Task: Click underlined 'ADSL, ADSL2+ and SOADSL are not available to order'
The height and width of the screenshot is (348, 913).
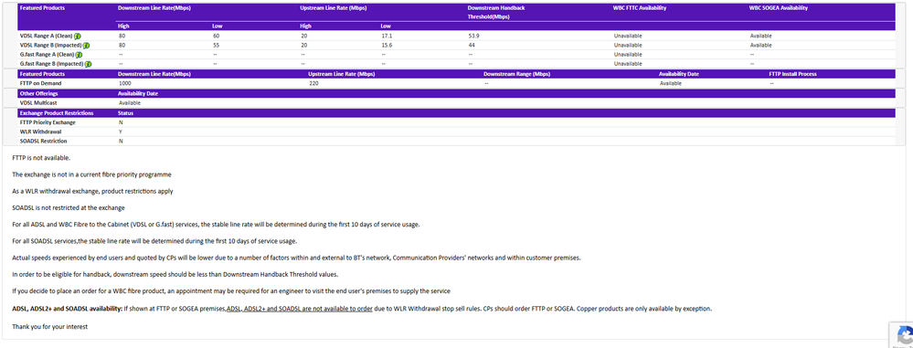Action: 299,309
